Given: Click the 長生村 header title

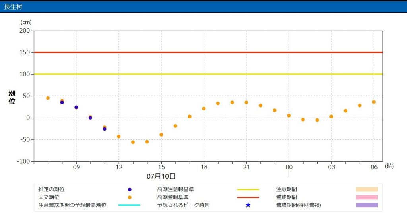Looking at the screenshot, I should tap(13, 7).
